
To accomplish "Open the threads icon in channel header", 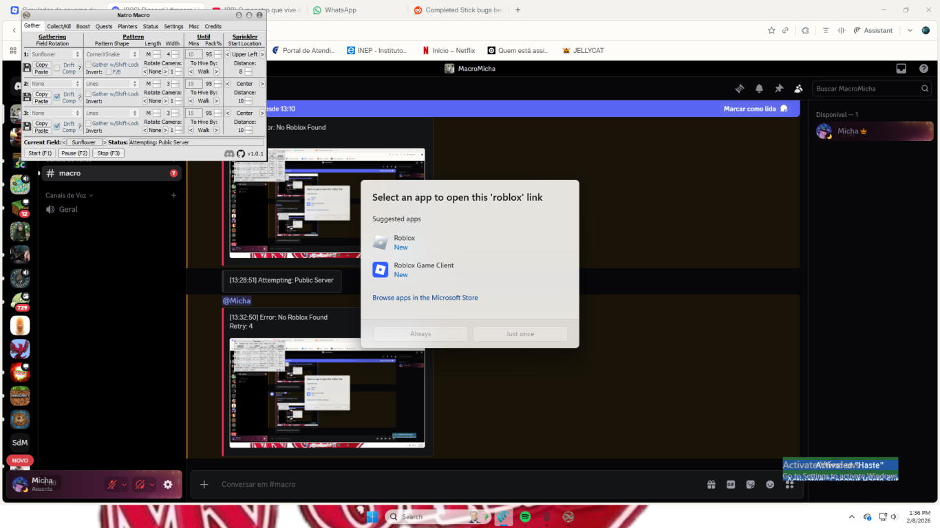I will point(740,89).
